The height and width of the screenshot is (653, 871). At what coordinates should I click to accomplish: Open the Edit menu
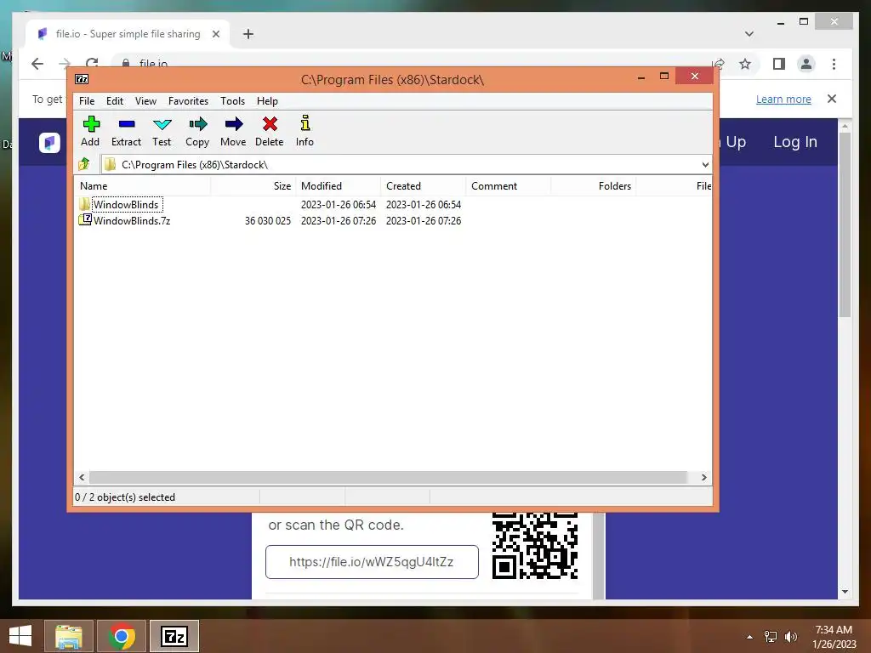pyautogui.click(x=115, y=101)
